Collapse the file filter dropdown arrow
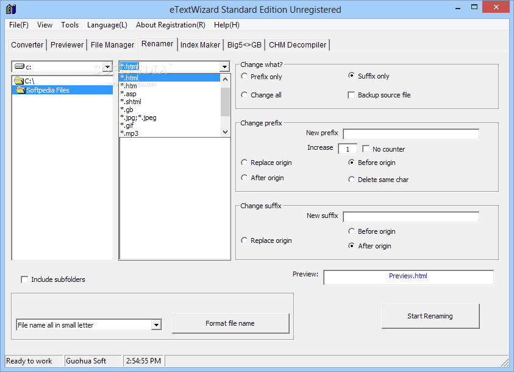 pyautogui.click(x=224, y=67)
